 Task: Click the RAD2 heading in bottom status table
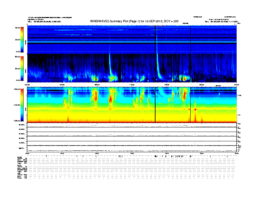click(x=20, y=157)
